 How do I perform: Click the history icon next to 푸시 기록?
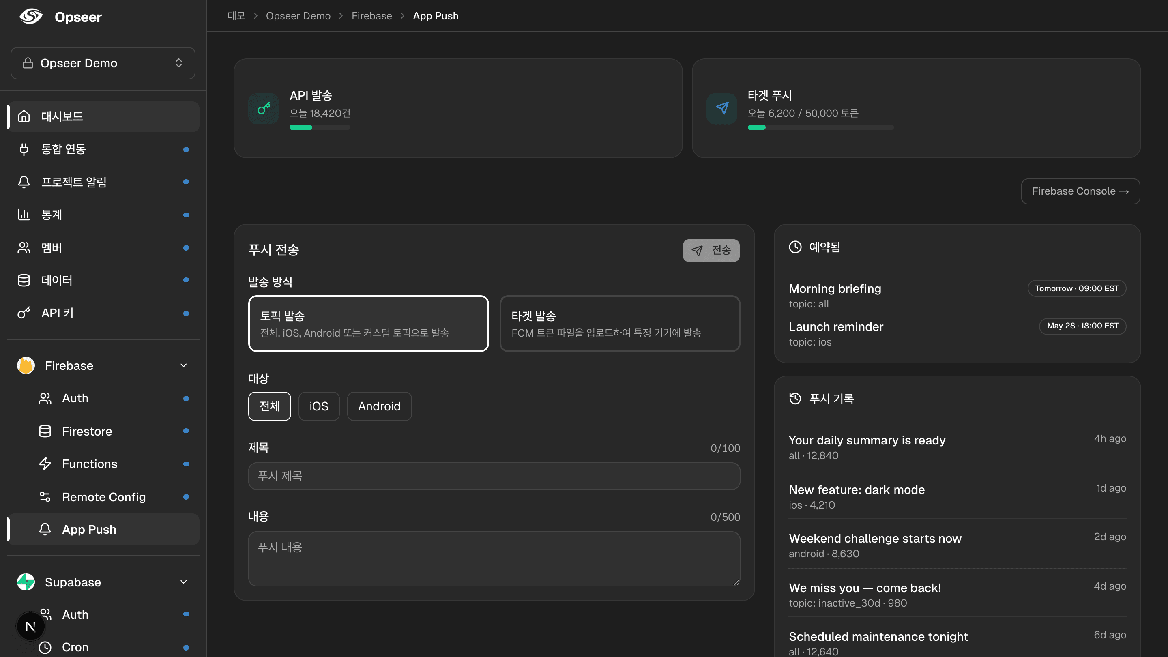795,399
